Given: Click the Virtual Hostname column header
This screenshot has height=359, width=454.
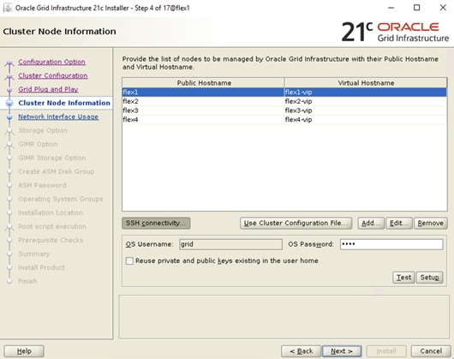Looking at the screenshot, I should 366,83.
